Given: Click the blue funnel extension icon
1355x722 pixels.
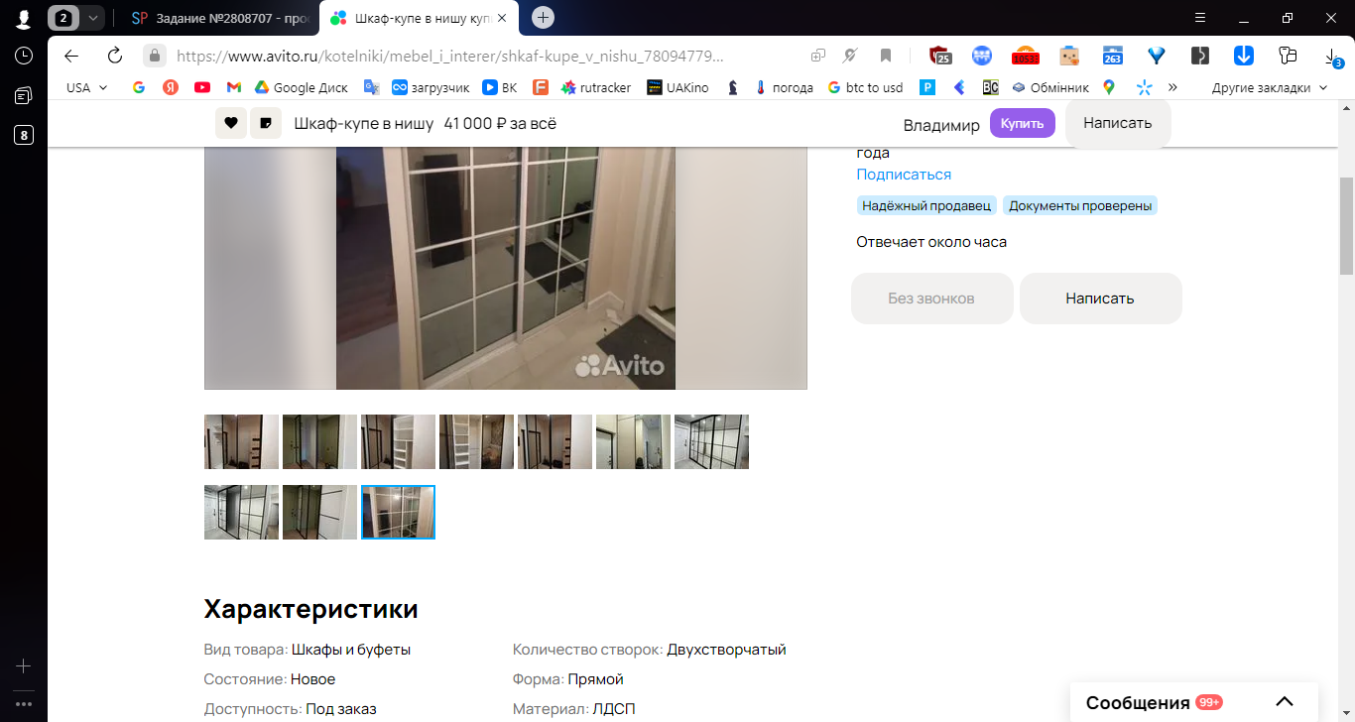Looking at the screenshot, I should click(x=1156, y=56).
